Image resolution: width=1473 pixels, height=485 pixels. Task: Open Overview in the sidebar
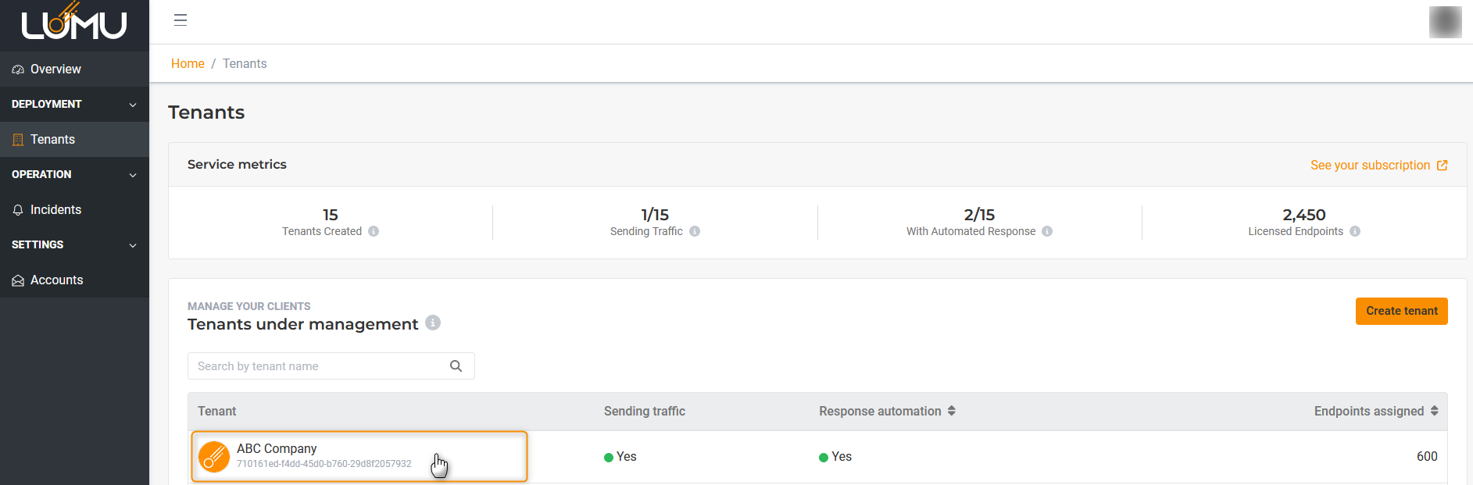coord(55,70)
